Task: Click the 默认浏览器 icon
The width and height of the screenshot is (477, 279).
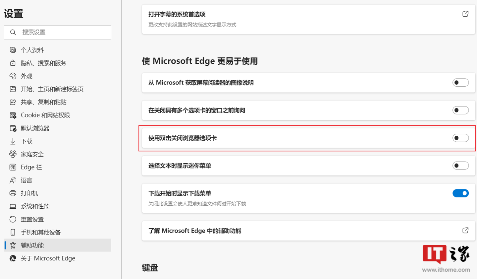Action: pyautogui.click(x=13, y=128)
